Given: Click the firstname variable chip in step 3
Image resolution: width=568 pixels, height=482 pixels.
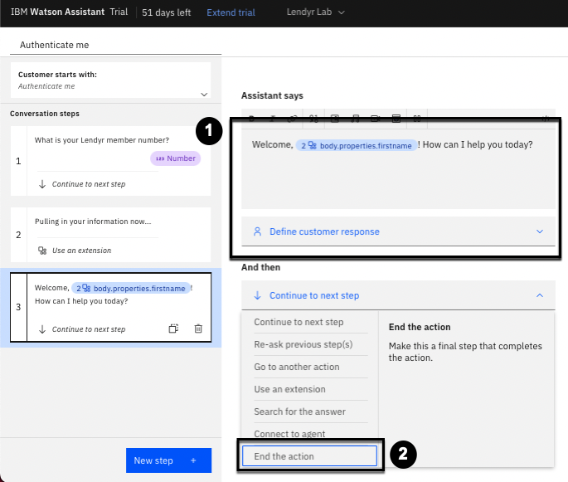Looking at the screenshot, I should (x=131, y=288).
